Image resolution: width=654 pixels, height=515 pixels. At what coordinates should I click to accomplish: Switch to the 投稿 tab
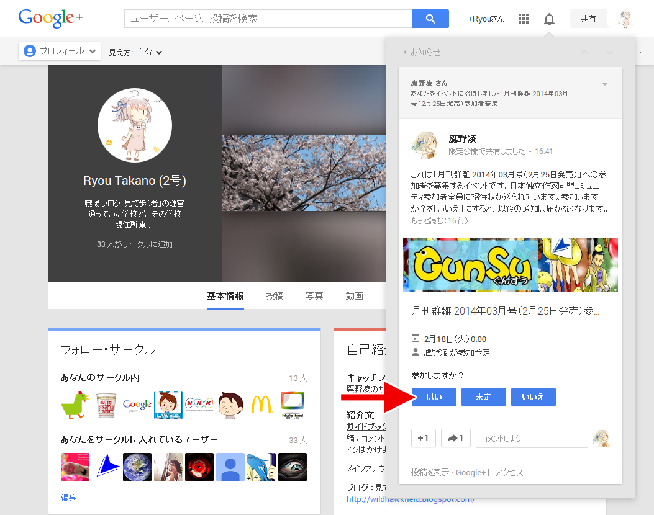pos(275,296)
